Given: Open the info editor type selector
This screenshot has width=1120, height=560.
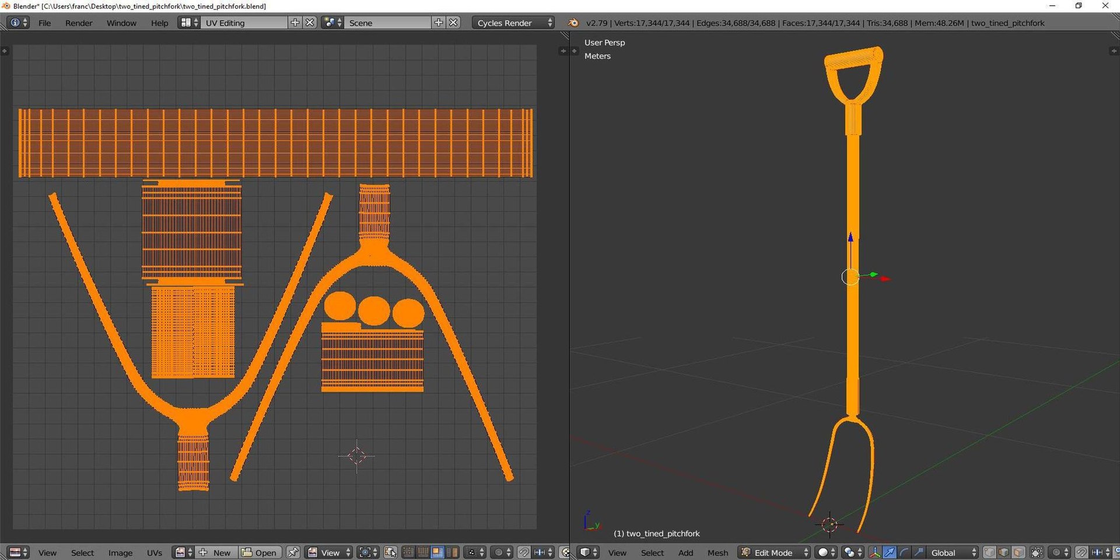Looking at the screenshot, I should pyautogui.click(x=18, y=23).
